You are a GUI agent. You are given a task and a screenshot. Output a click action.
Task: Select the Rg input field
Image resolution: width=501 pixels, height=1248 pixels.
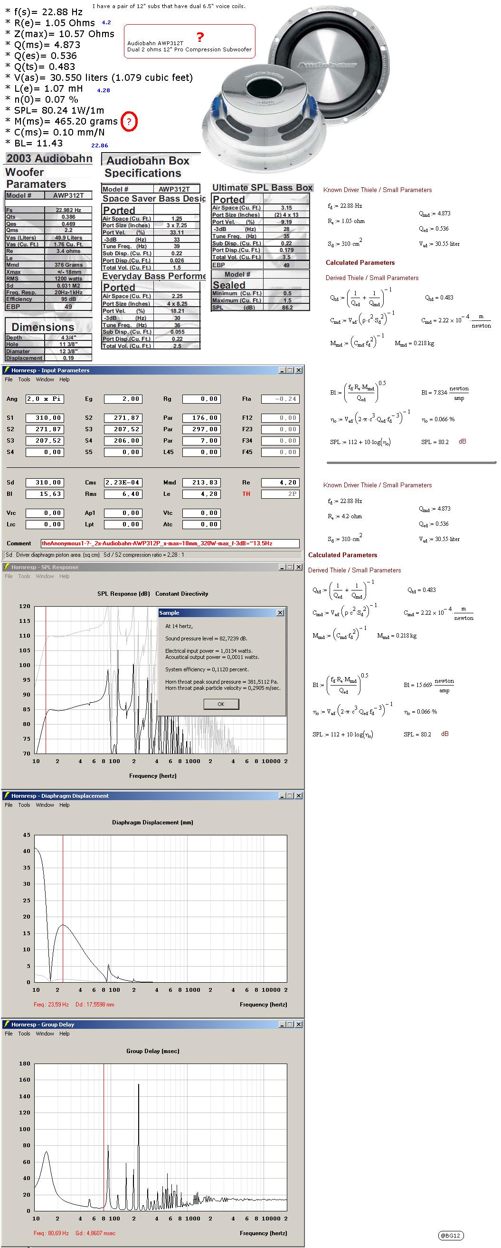tap(201, 399)
